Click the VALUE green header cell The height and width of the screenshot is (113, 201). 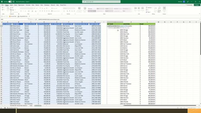click(147, 24)
